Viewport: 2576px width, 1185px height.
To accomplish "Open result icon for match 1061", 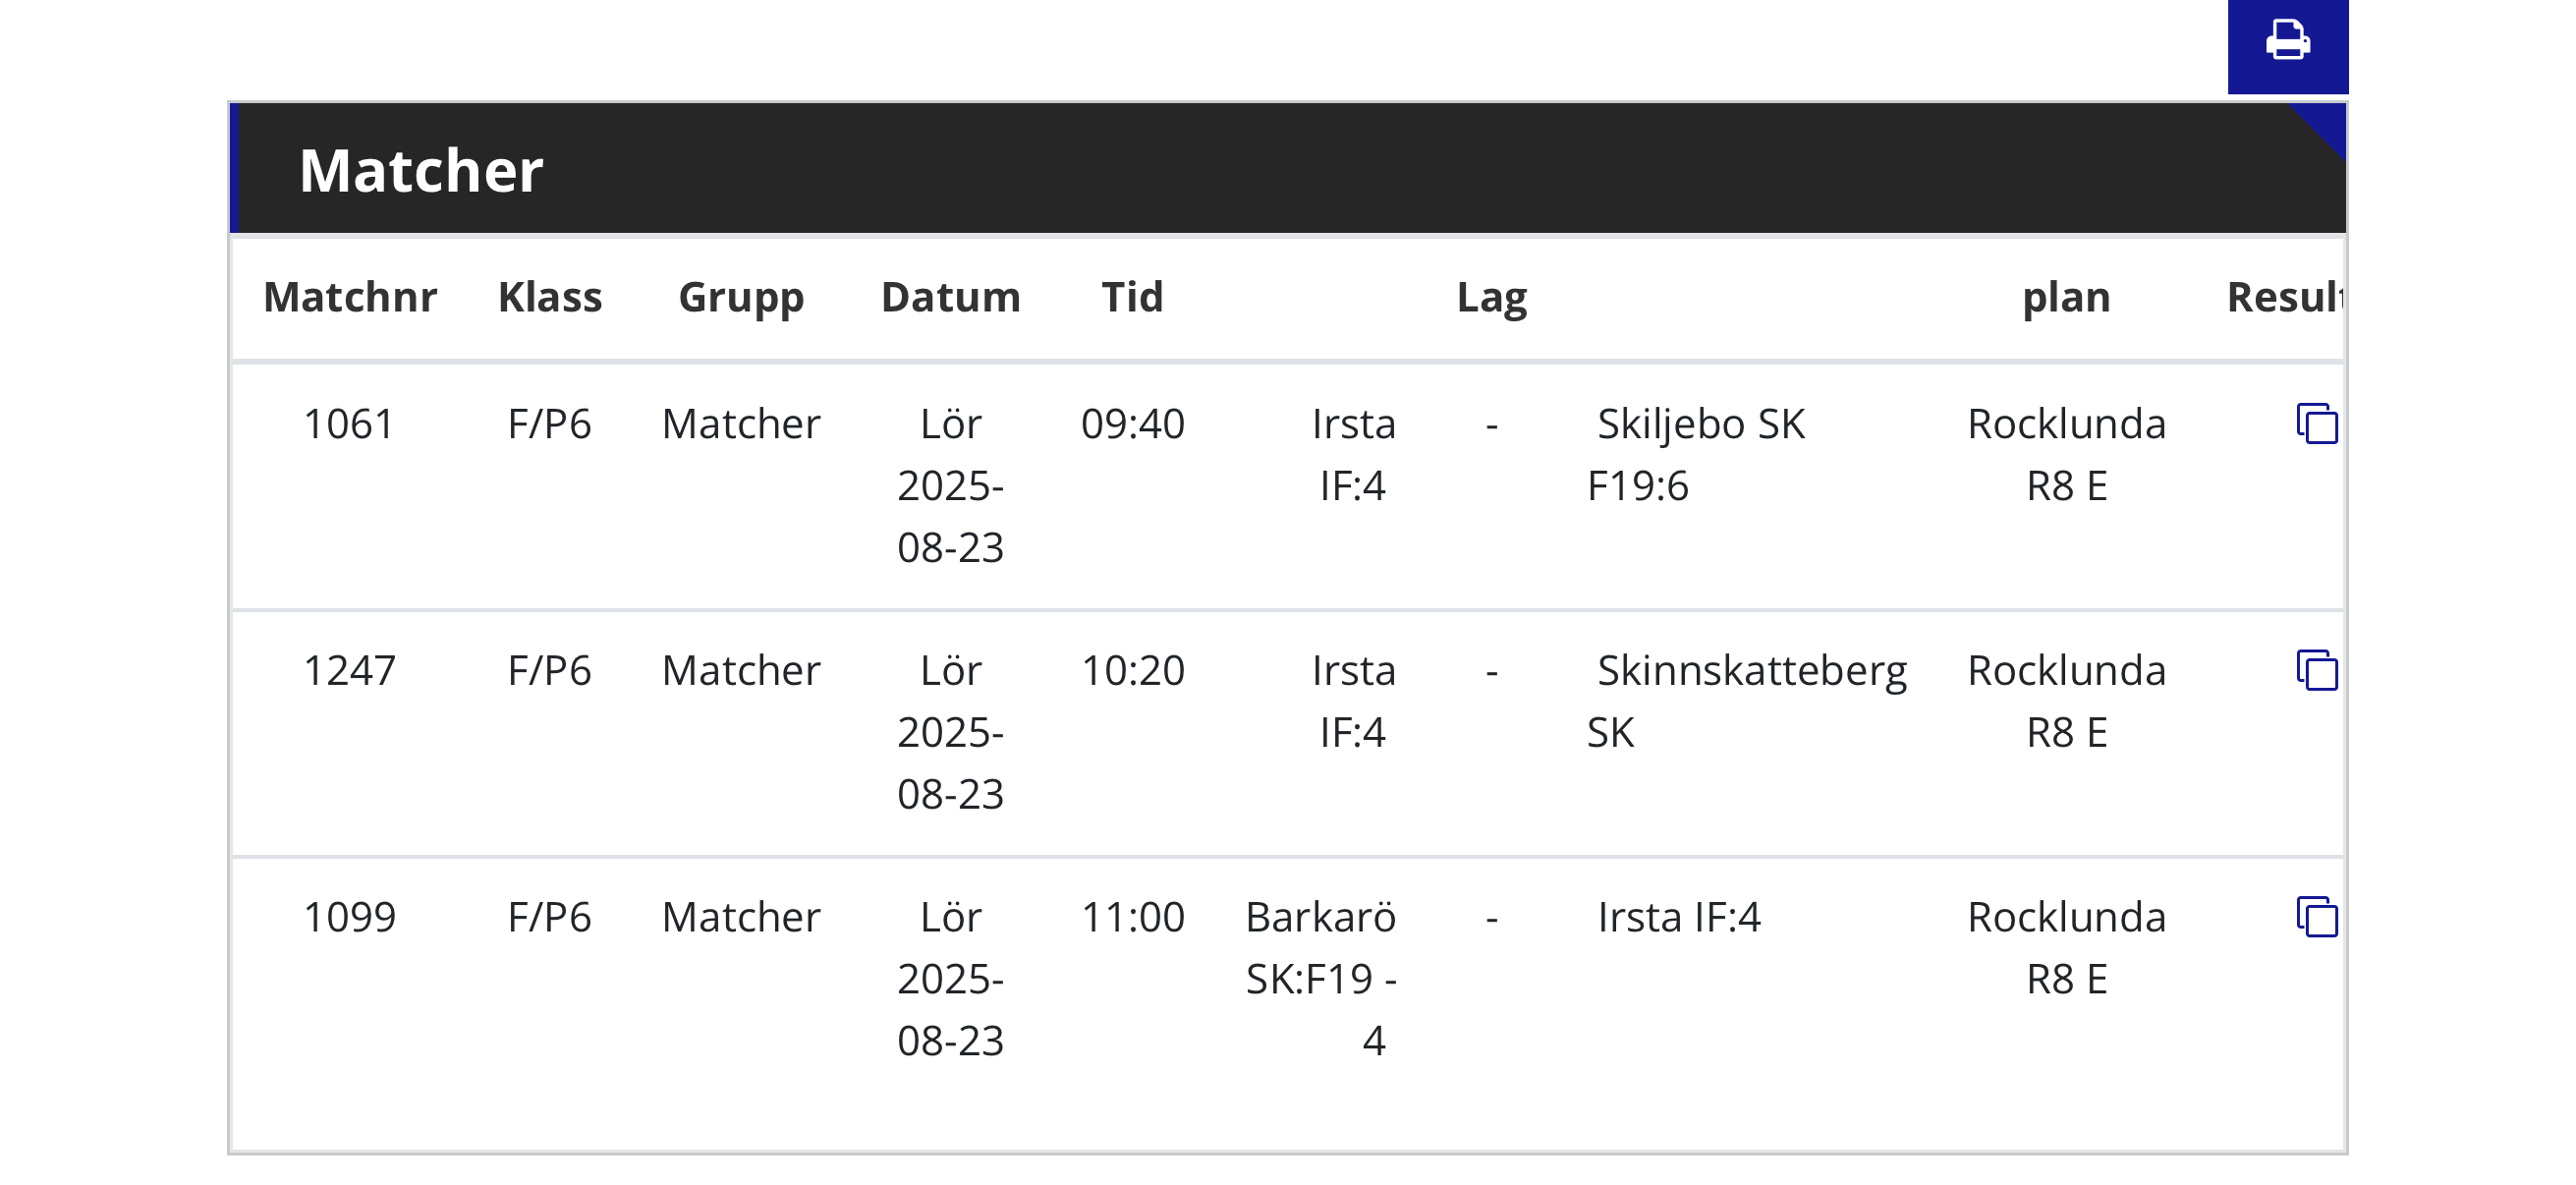I will tap(2316, 424).
